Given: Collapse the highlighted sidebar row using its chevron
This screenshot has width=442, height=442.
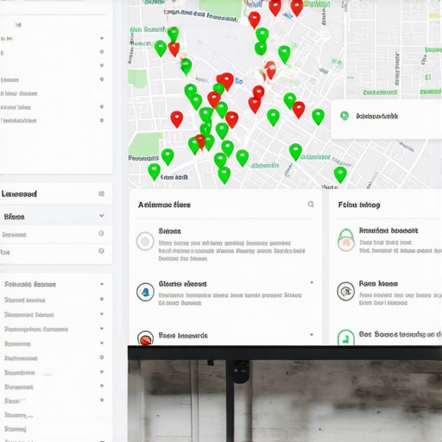Looking at the screenshot, I should (102, 216).
